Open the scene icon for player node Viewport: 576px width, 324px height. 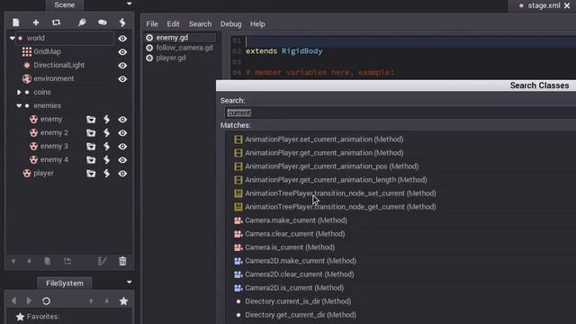91,174
